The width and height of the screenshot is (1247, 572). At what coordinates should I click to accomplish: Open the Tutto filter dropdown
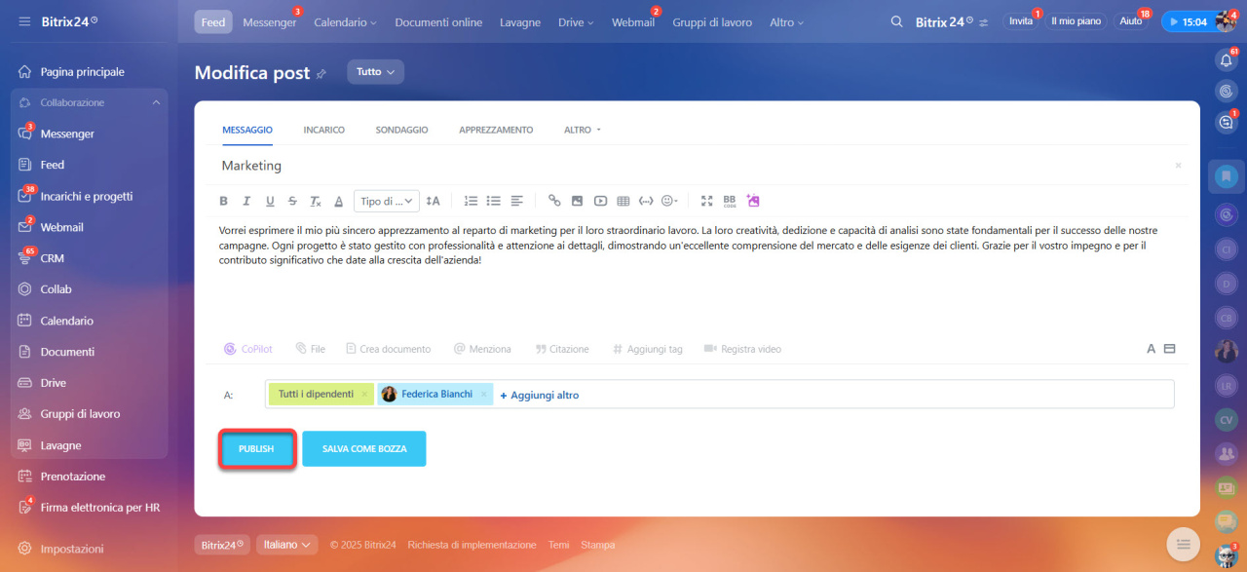(375, 72)
